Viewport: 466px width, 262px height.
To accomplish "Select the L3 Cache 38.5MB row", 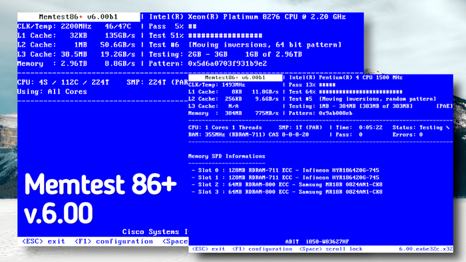I will pyautogui.click(x=77, y=55).
